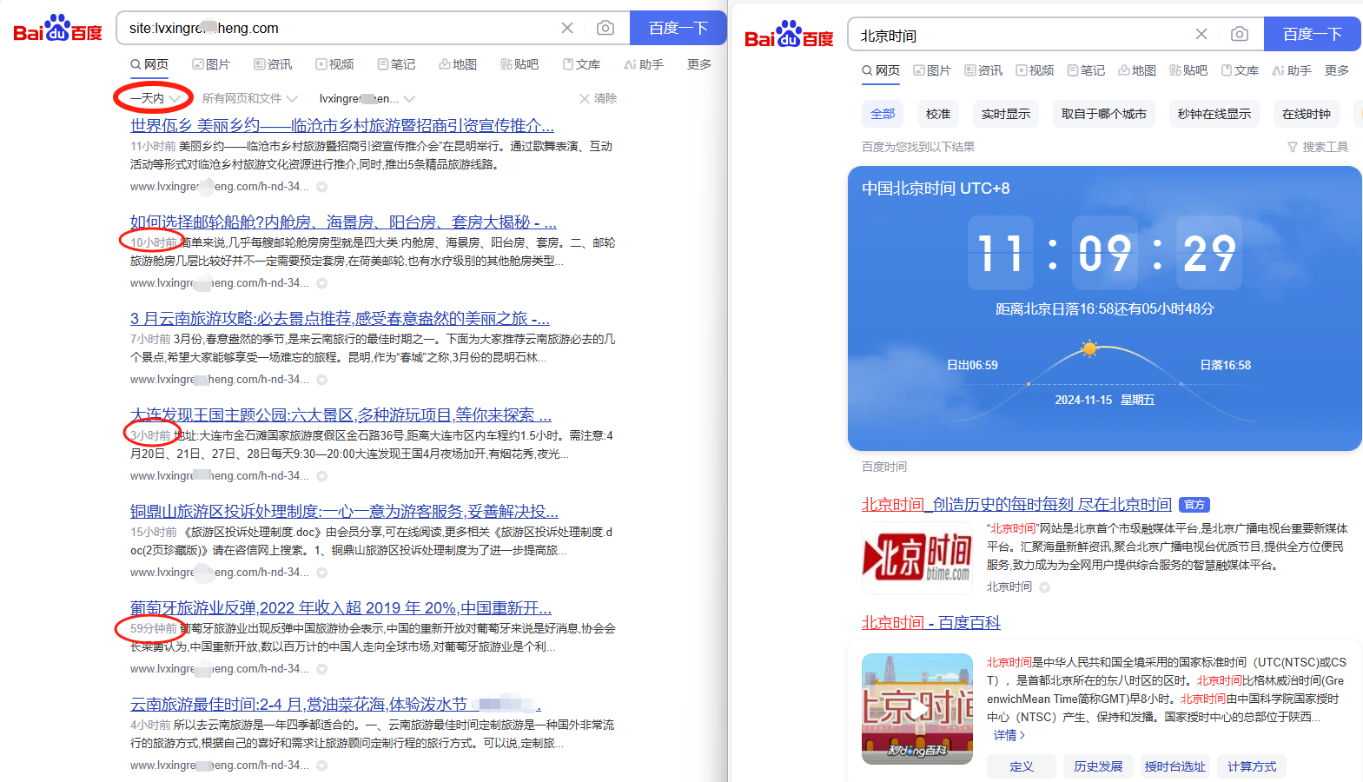Select 文库 tab in left window
Image resolution: width=1363 pixels, height=782 pixels.
(581, 64)
